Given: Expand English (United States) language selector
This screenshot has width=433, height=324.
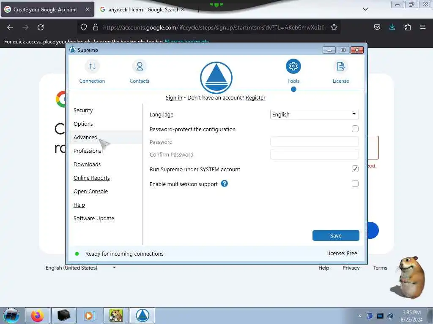Looking at the screenshot, I should (80, 268).
